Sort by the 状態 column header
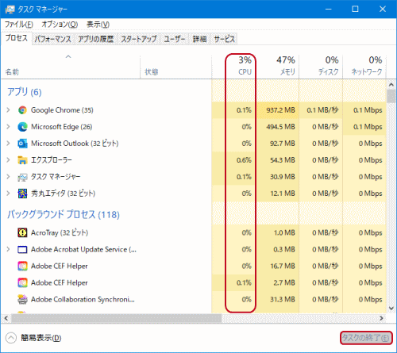Image resolution: width=397 pixels, height=353 pixels. [175, 67]
